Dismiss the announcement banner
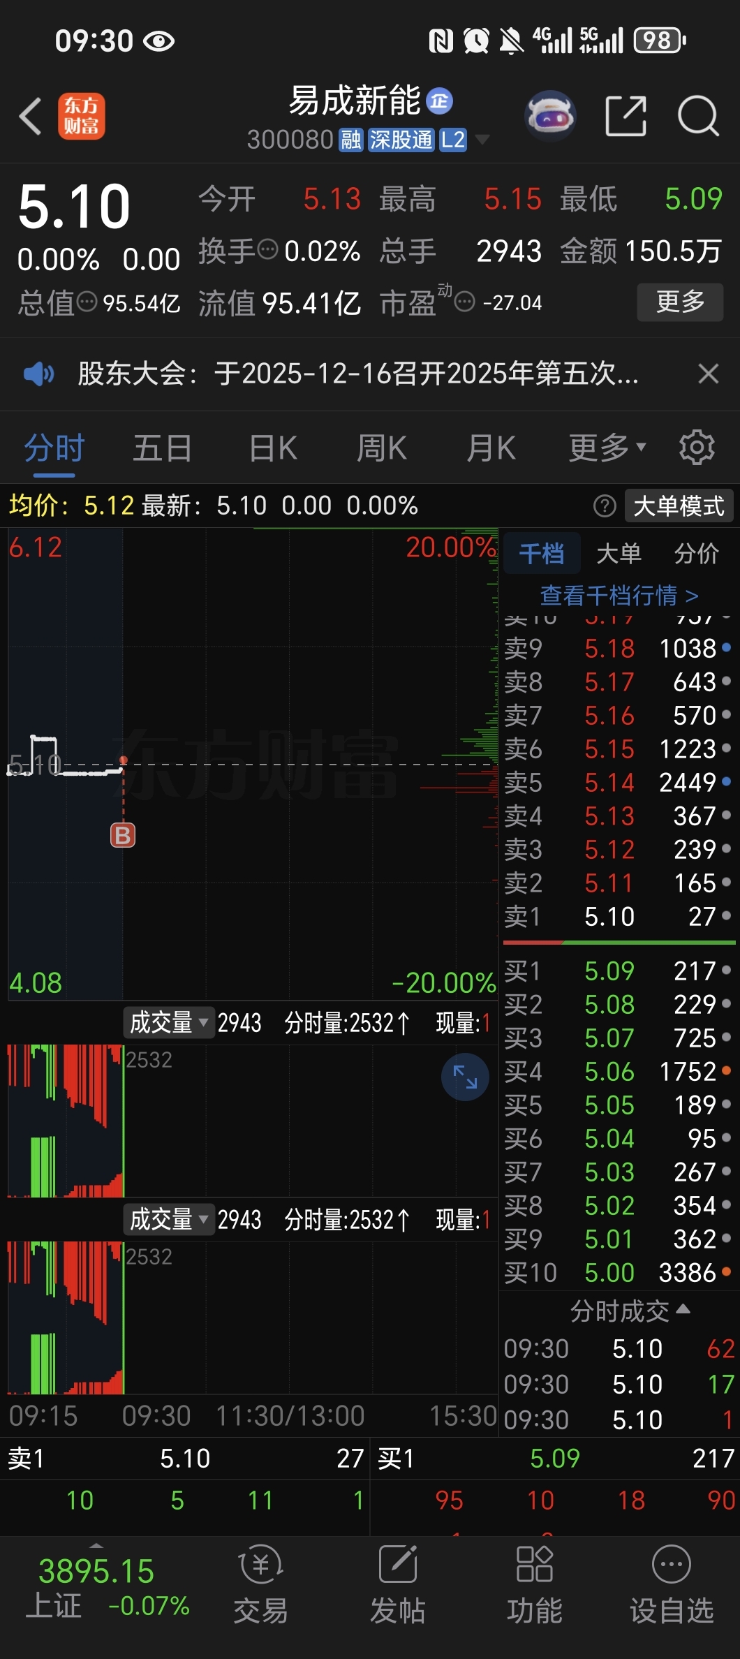 click(708, 374)
